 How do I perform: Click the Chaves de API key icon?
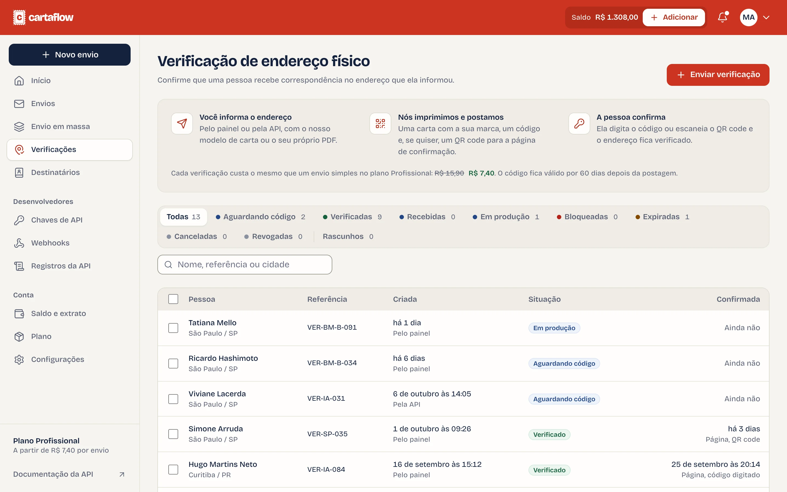point(19,220)
